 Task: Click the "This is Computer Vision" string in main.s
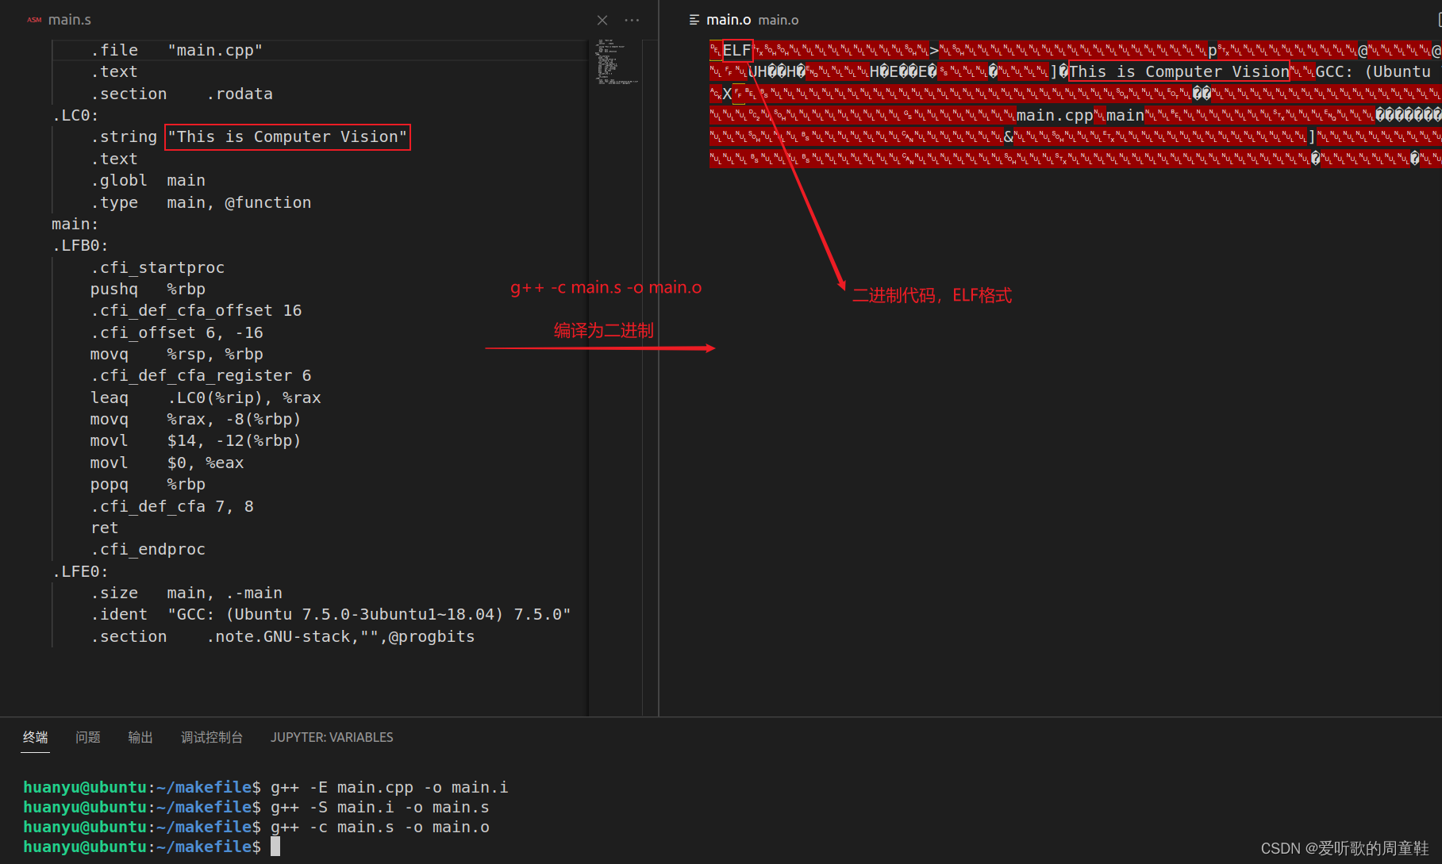(287, 136)
